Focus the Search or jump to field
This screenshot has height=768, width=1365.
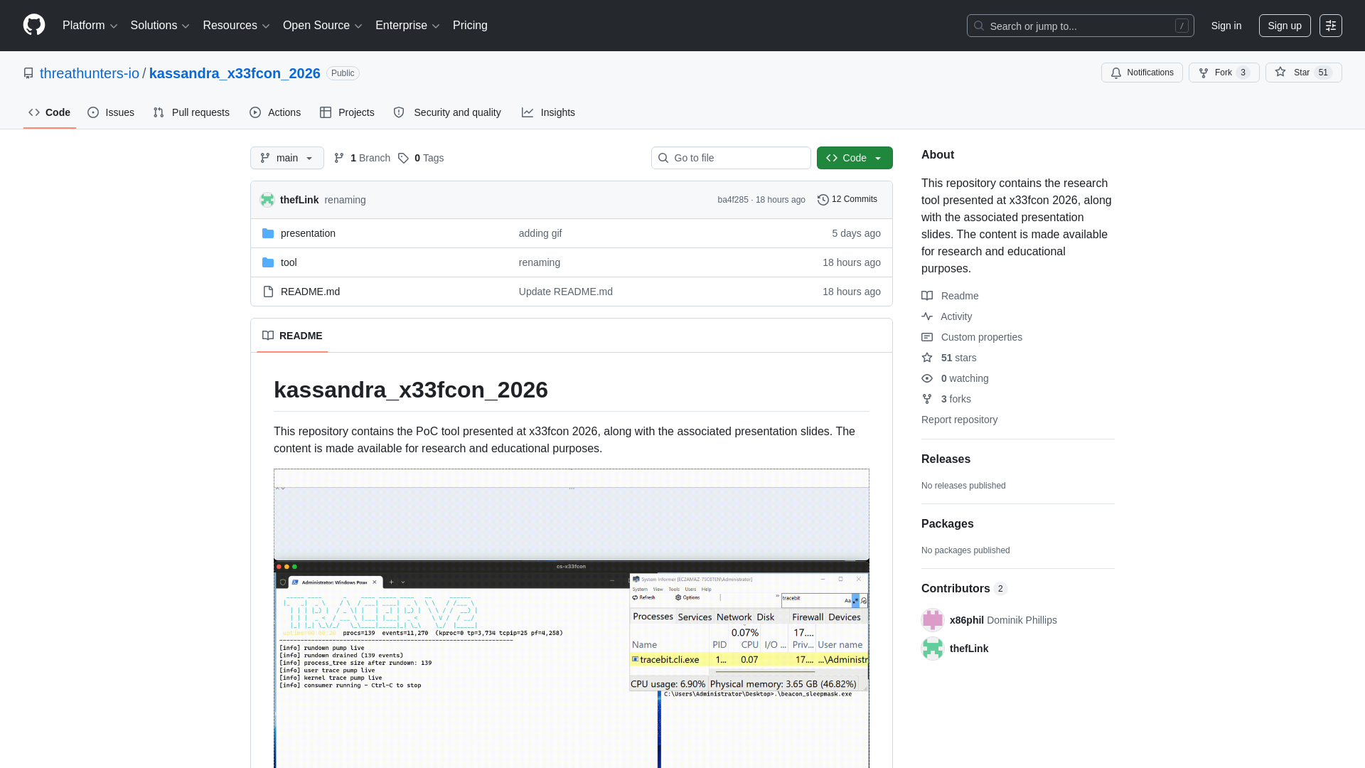click(1080, 26)
